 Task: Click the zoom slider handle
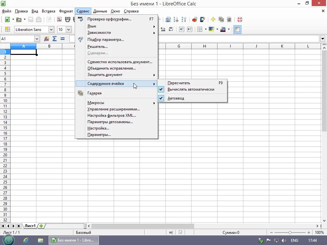click(x=290, y=233)
